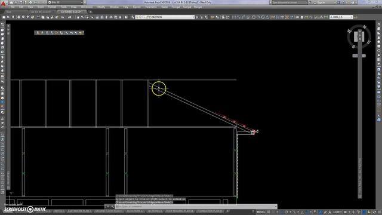Click the Open file icon in Standard toolbar
382x215 pixels.
pos(8,17)
